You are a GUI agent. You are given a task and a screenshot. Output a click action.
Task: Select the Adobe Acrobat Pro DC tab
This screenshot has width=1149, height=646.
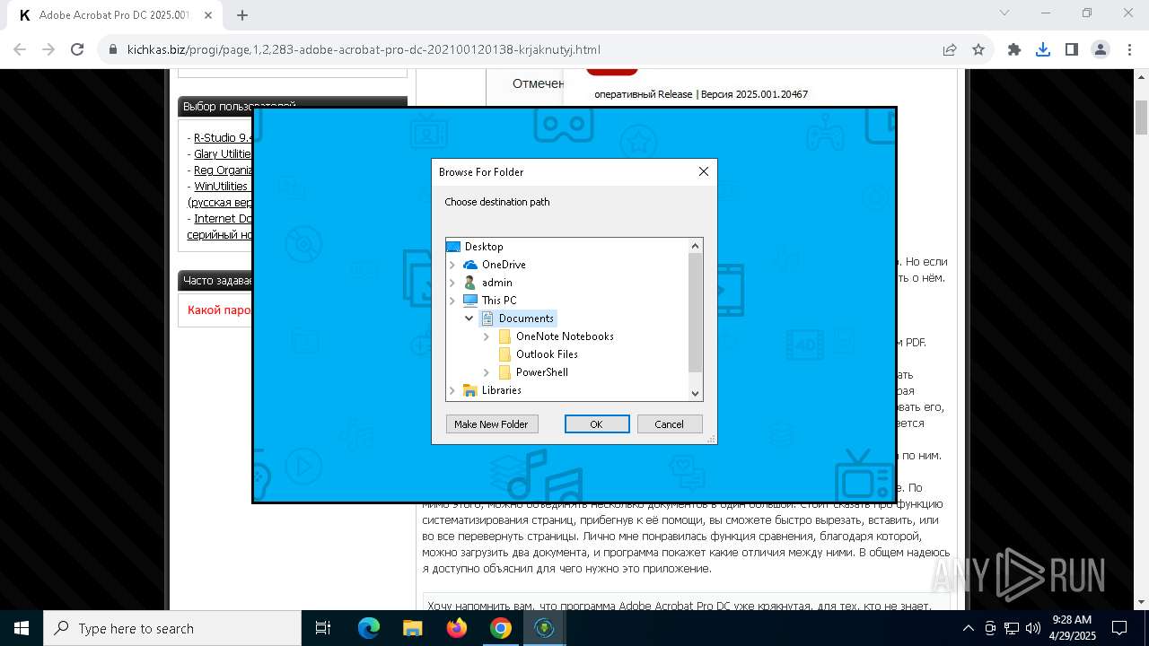pos(113,15)
